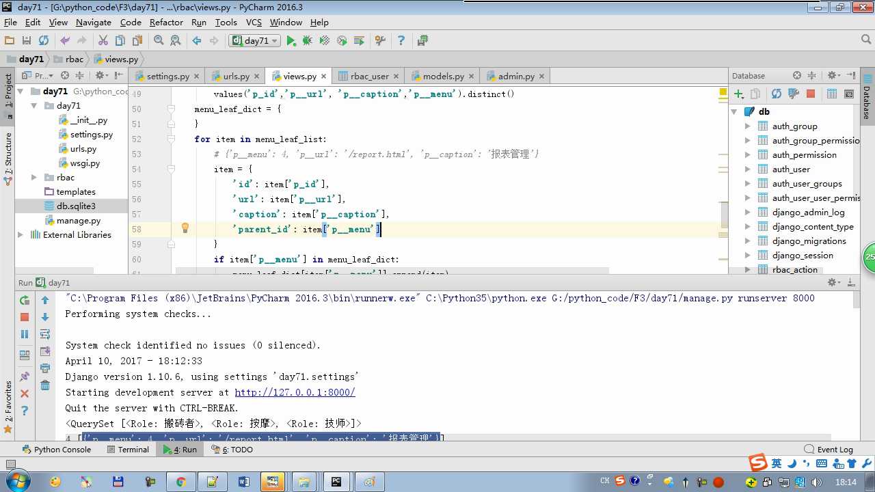Viewport: 875px width, 492px height.
Task: Open the VCS menu
Action: 254,22
